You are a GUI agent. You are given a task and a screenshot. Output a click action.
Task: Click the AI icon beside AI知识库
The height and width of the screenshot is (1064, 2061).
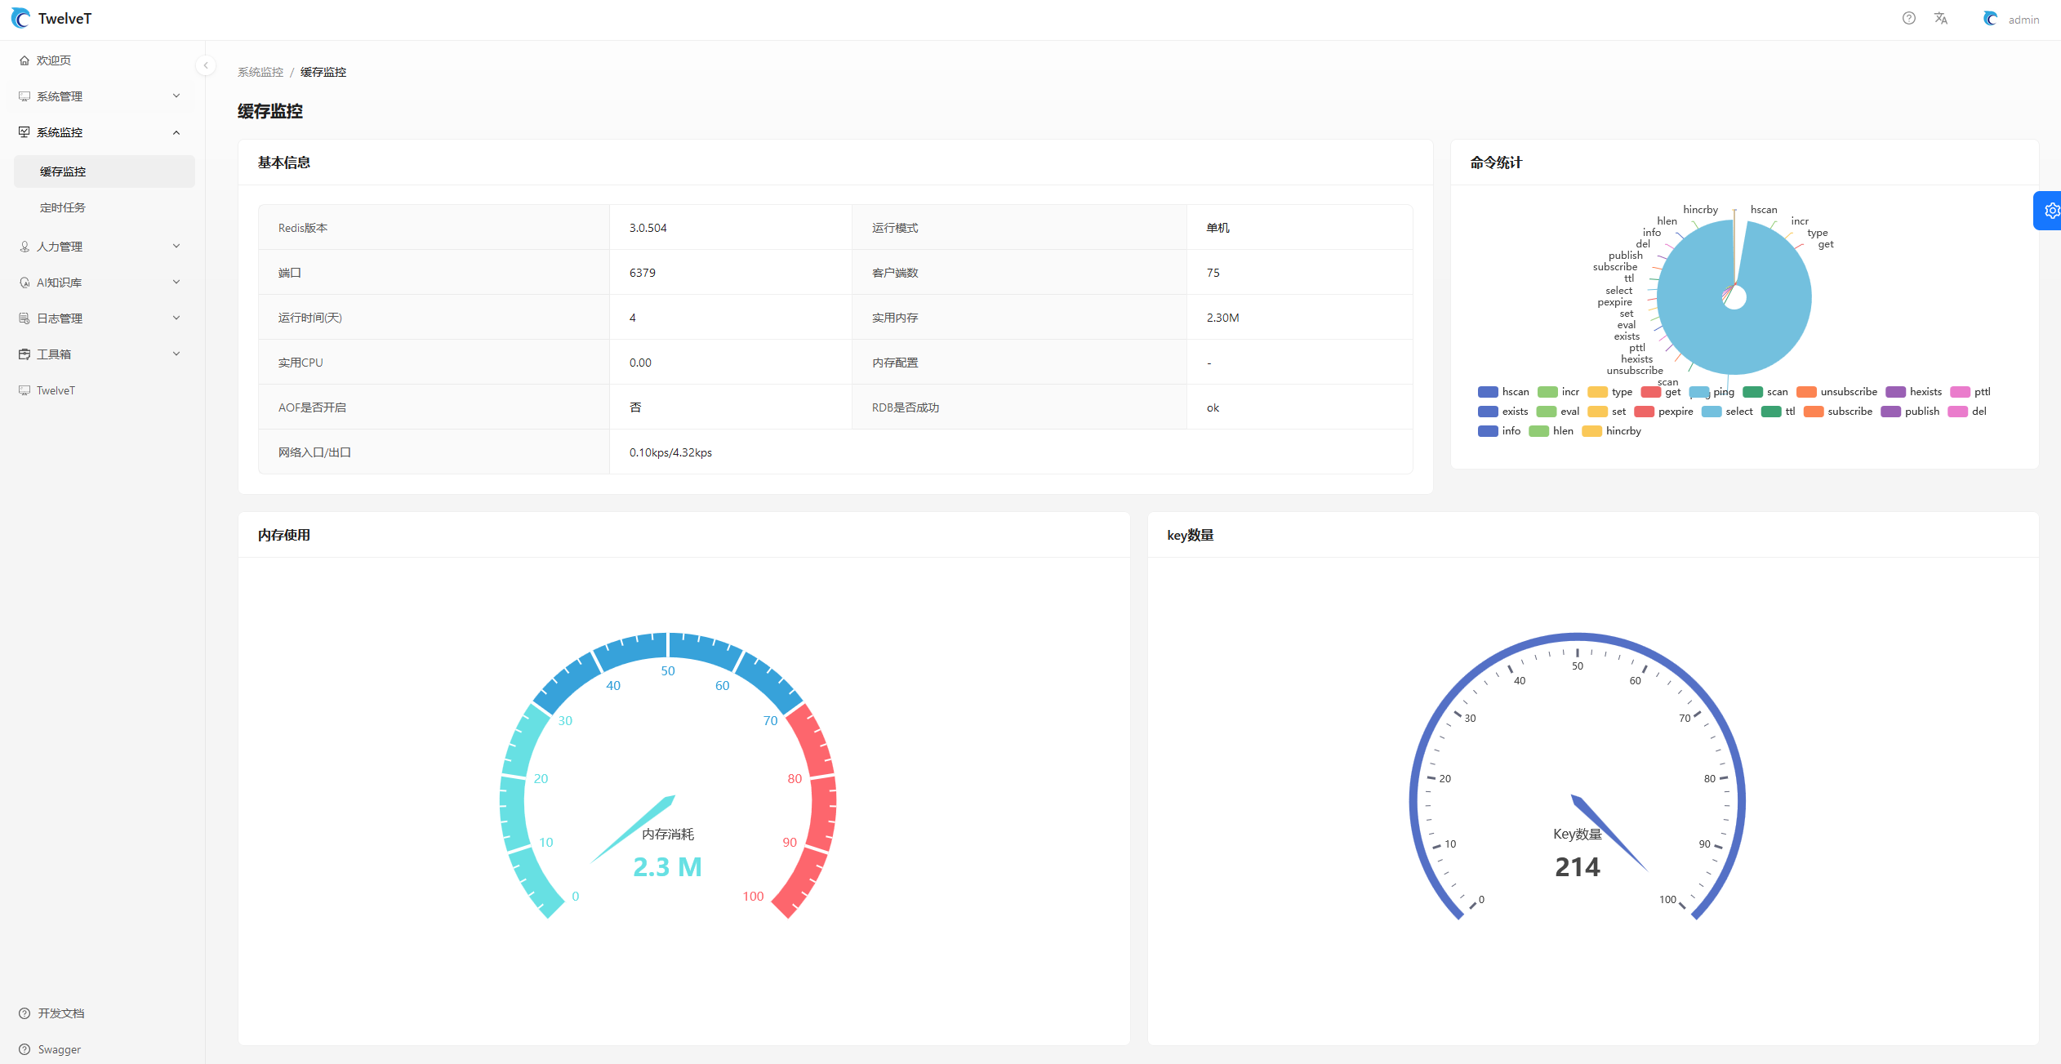tap(24, 283)
